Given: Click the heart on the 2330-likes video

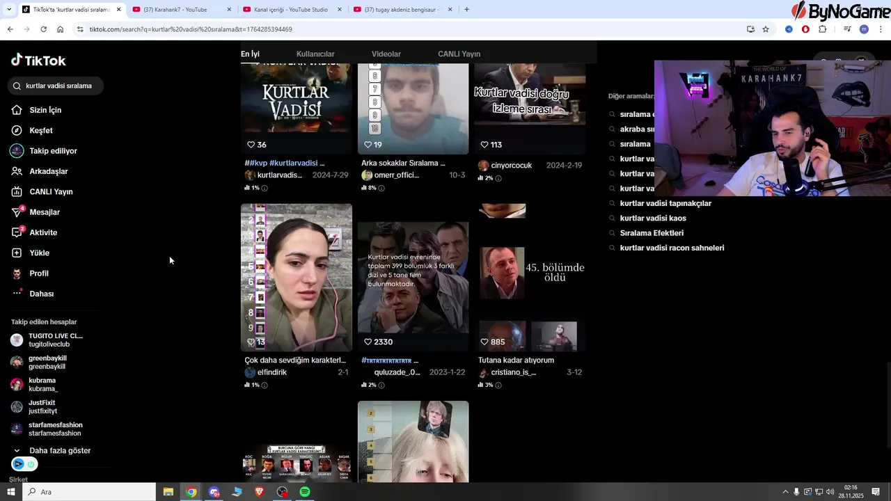Looking at the screenshot, I should coord(368,342).
